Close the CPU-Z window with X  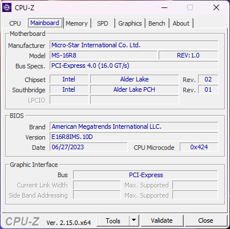point(216,7)
